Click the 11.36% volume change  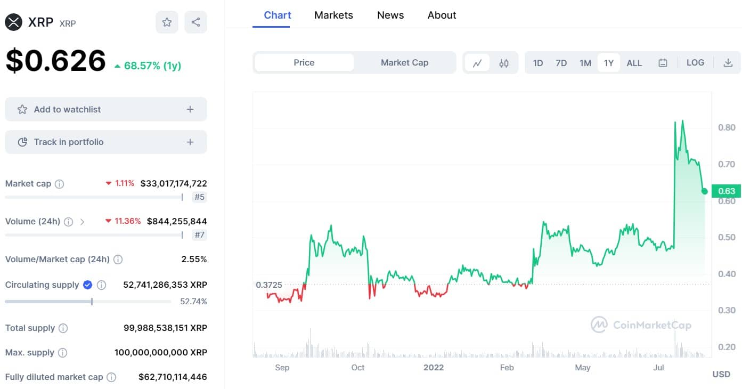[123, 221]
